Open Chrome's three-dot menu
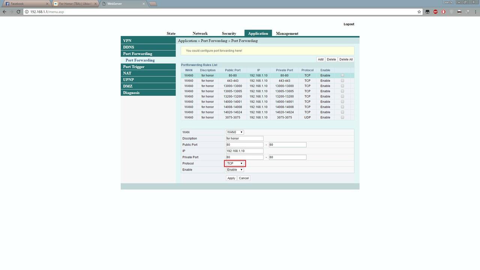The width and height of the screenshot is (480, 270). click(x=475, y=12)
